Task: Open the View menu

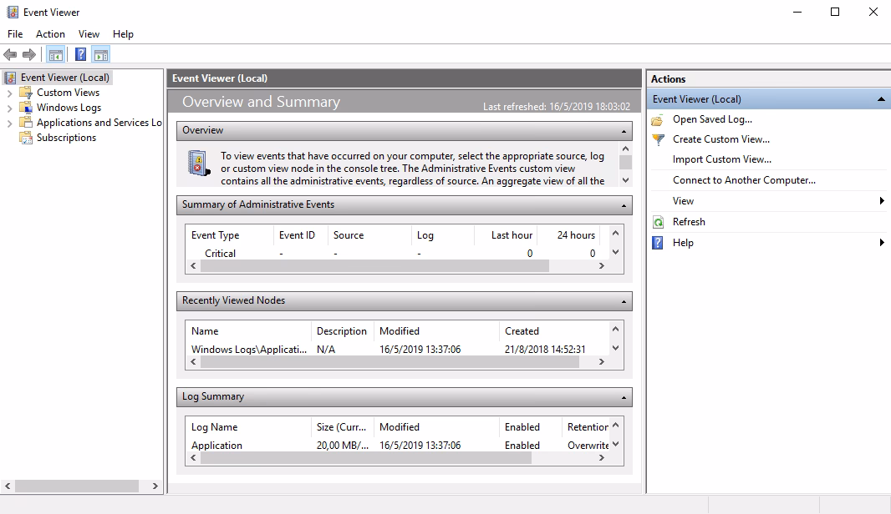Action: (x=89, y=34)
